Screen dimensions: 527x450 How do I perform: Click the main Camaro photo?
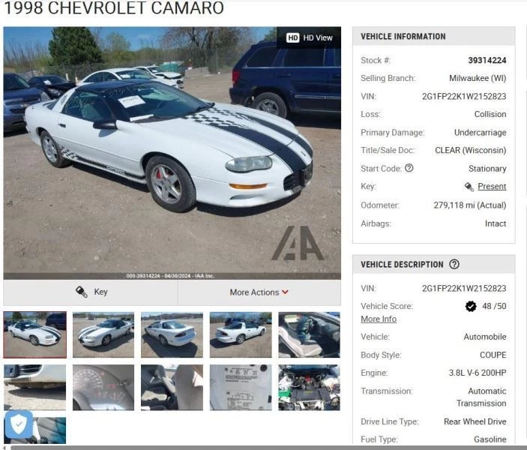[x=172, y=153]
